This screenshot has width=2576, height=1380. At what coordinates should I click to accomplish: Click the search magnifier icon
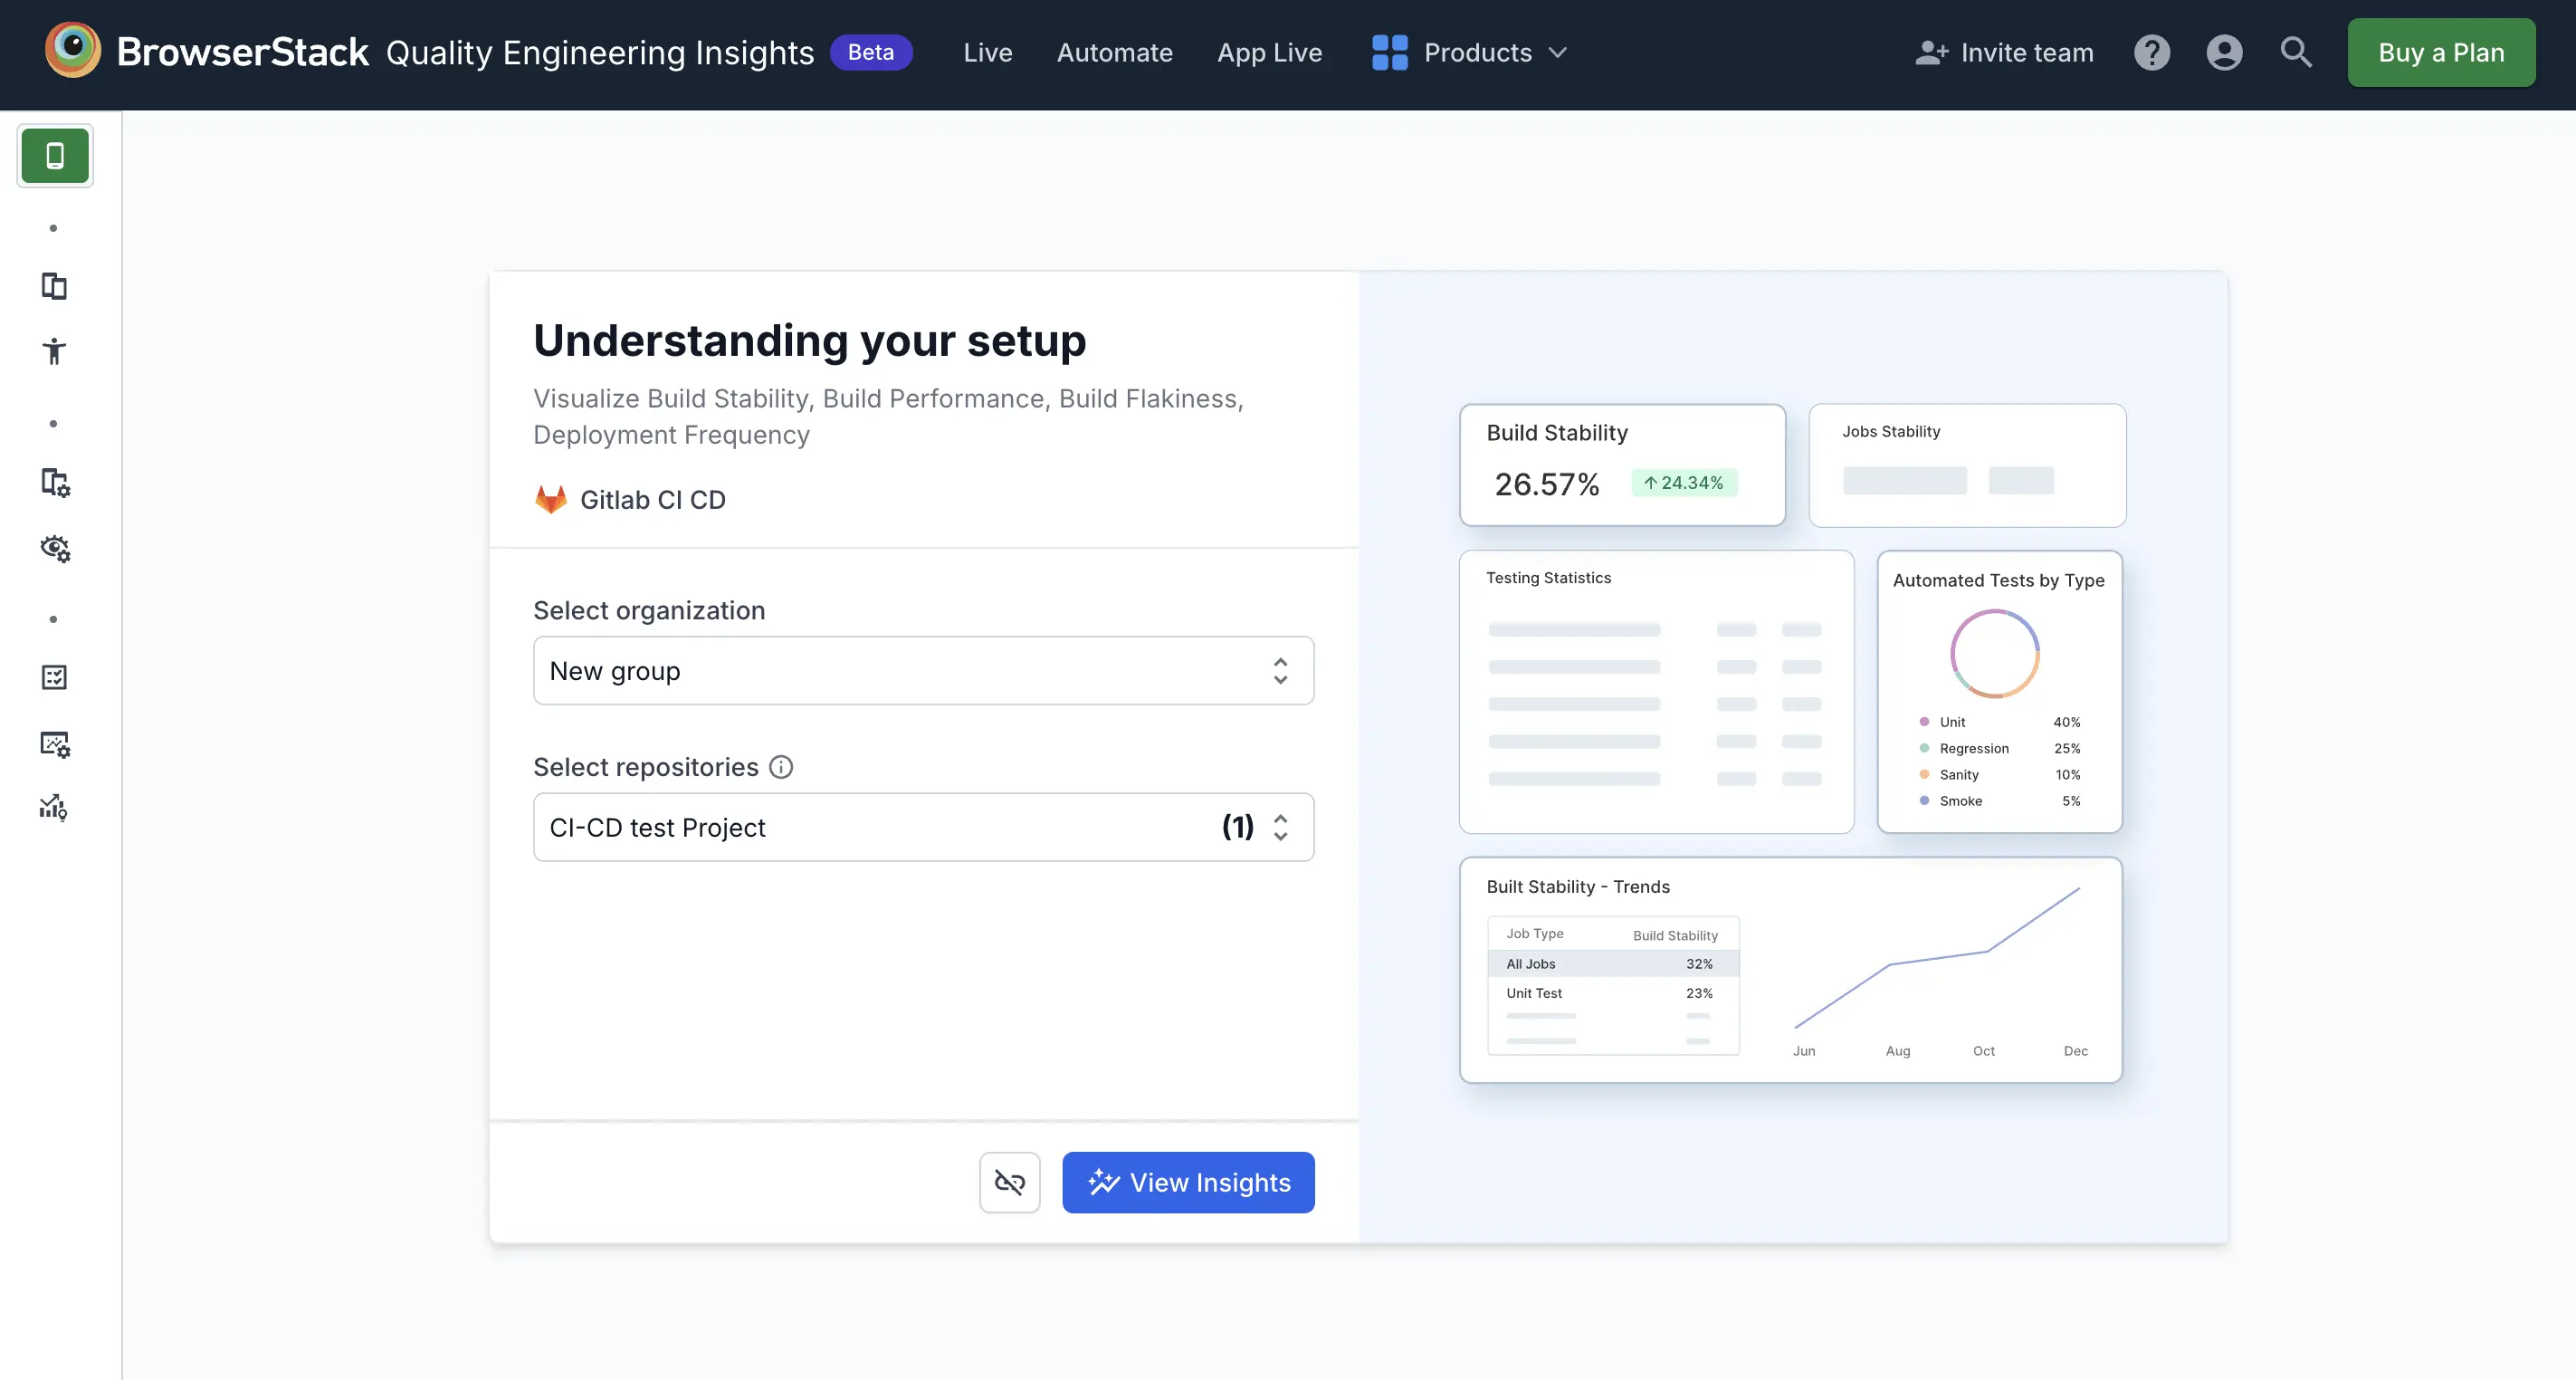click(x=2296, y=52)
